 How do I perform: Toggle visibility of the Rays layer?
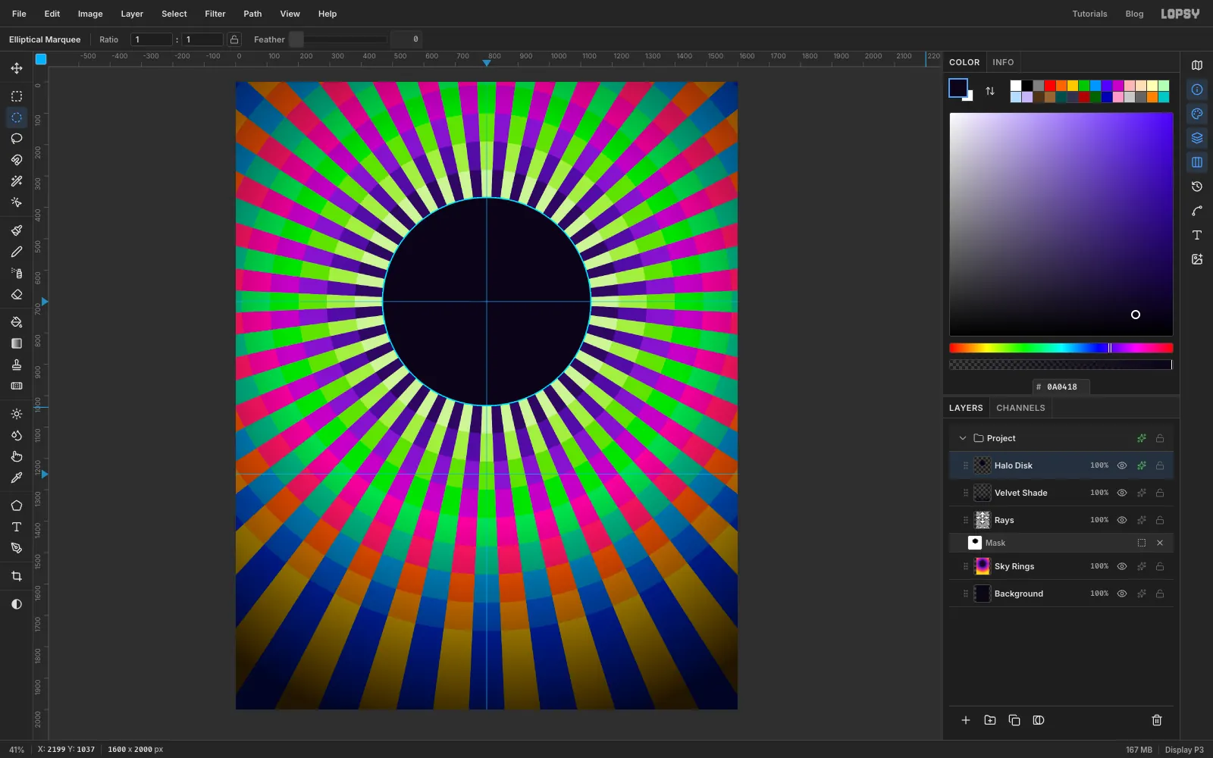coord(1122,520)
